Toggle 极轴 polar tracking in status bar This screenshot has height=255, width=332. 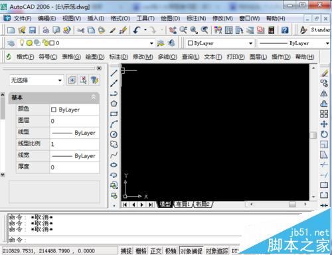click(171, 251)
